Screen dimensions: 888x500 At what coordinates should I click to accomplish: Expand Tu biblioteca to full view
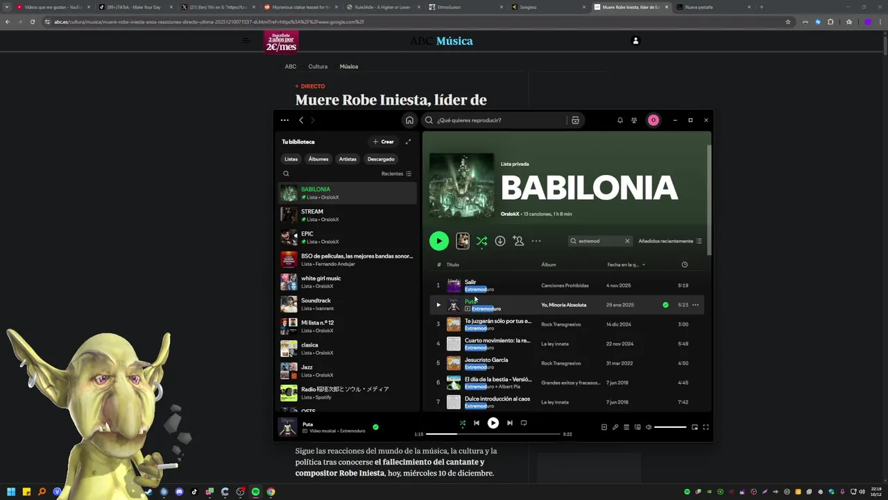click(408, 142)
